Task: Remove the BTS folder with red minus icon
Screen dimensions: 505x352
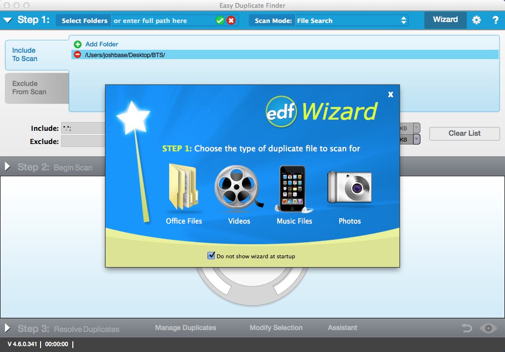Action: tap(77, 54)
